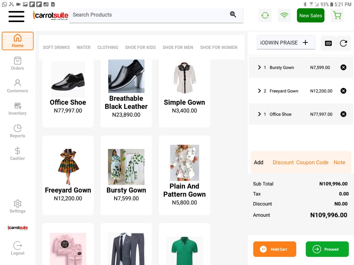The width and height of the screenshot is (354, 265).
Task: Add customer with the plus icon
Action: 305,42
